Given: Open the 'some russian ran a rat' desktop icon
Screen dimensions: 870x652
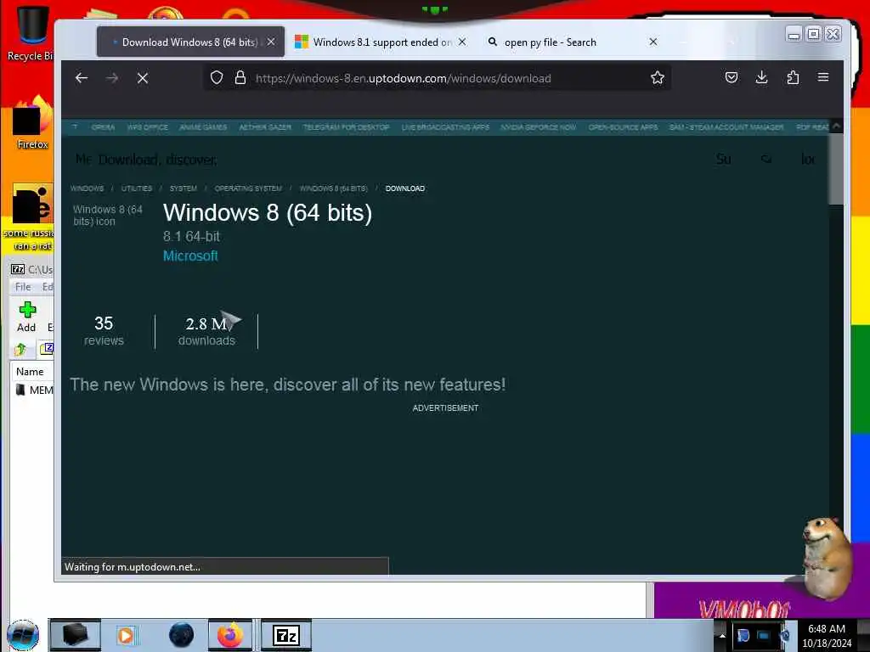Looking at the screenshot, I should pos(32,217).
